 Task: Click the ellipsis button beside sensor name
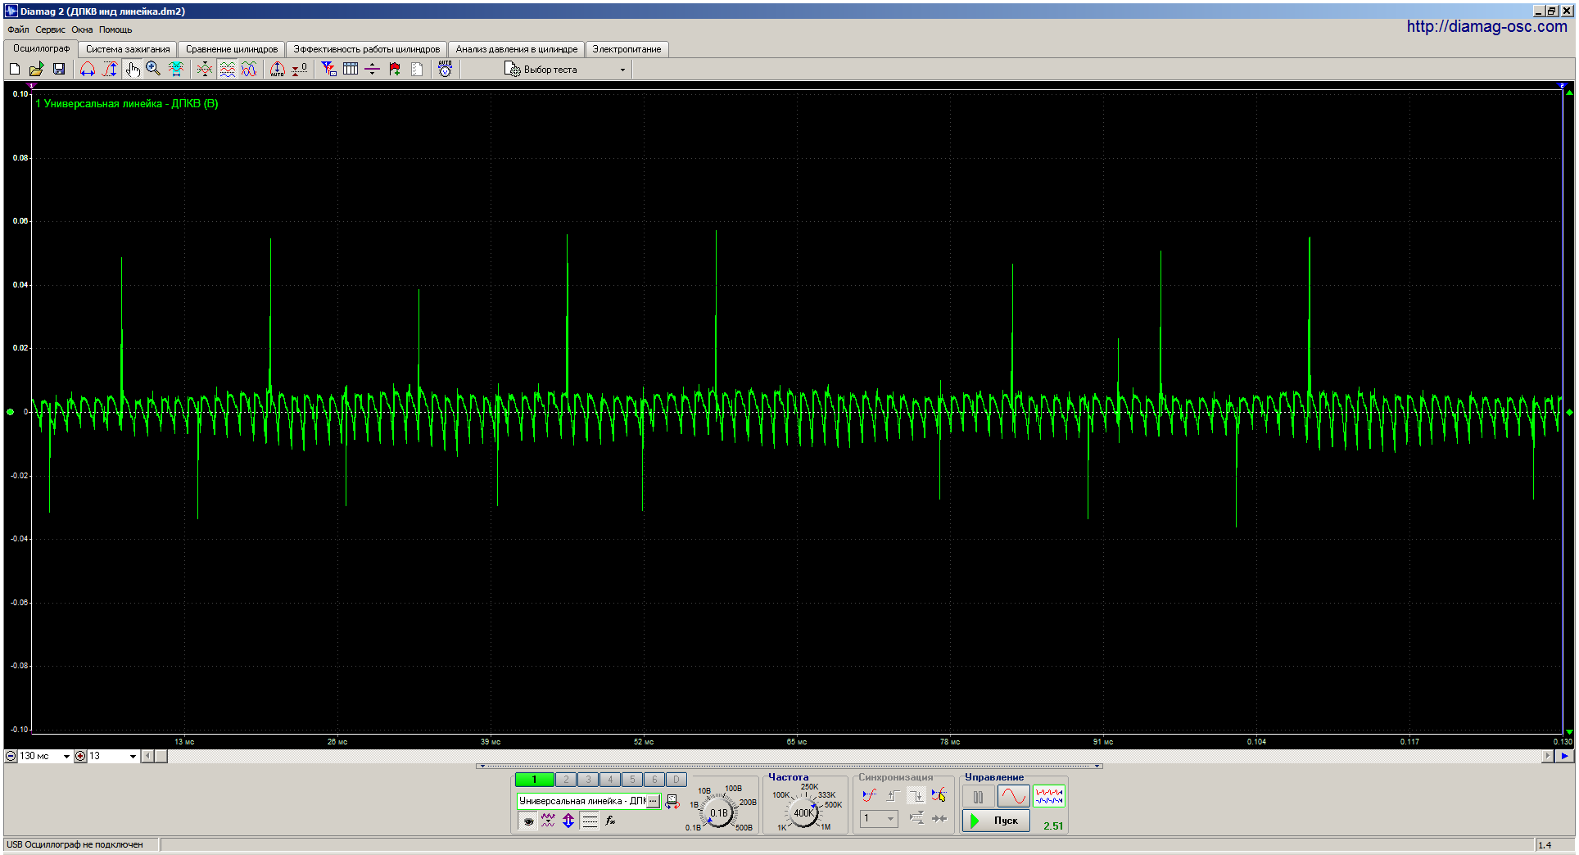(x=653, y=801)
